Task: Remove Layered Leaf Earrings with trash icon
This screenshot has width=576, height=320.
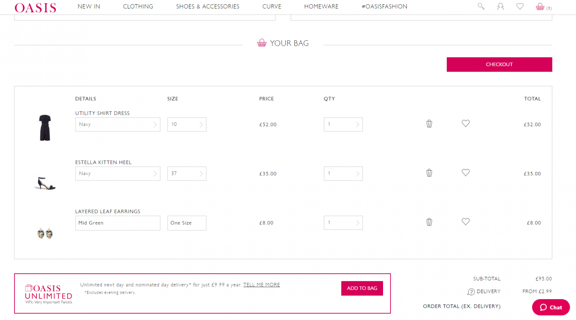Action: click(429, 222)
